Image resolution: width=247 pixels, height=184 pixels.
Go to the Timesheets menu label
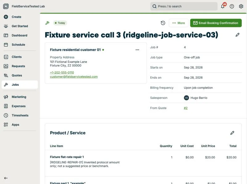pos(20,115)
